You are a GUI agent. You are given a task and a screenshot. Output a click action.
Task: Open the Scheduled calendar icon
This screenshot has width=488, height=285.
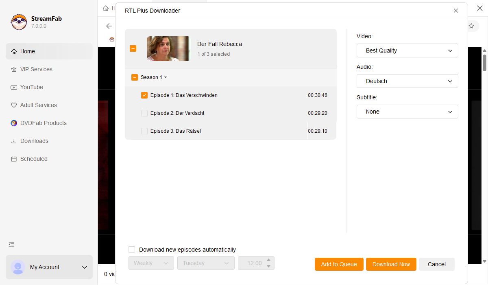pyautogui.click(x=14, y=159)
